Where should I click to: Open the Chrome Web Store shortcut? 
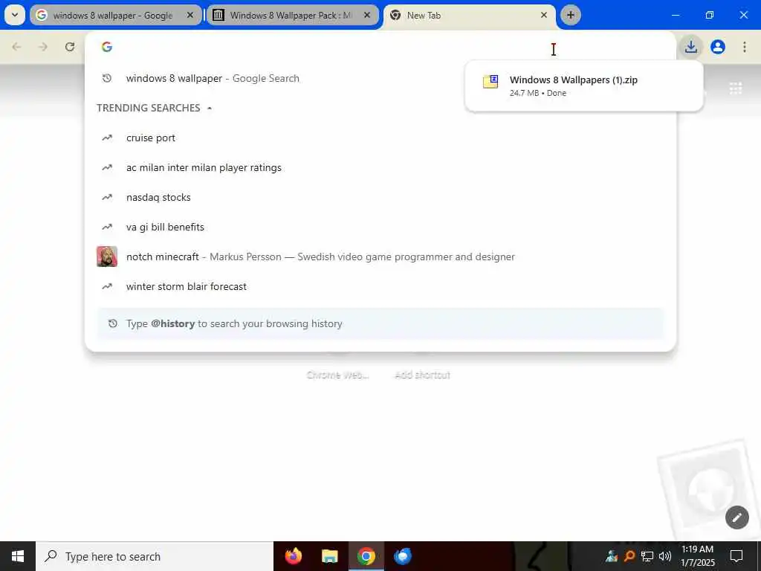(x=338, y=375)
